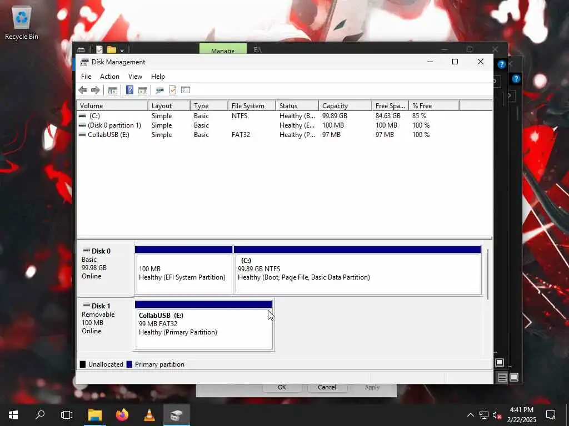Click the network icon in the system tray

[x=484, y=415]
